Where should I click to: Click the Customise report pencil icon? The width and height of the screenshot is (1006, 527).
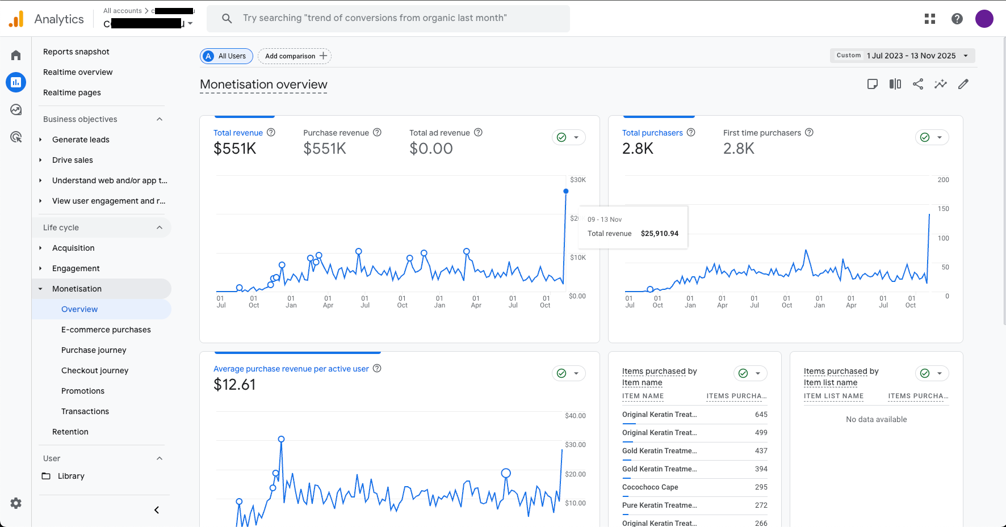(963, 84)
